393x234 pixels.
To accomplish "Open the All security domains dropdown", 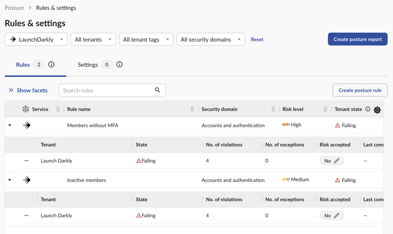I will tap(211, 40).
